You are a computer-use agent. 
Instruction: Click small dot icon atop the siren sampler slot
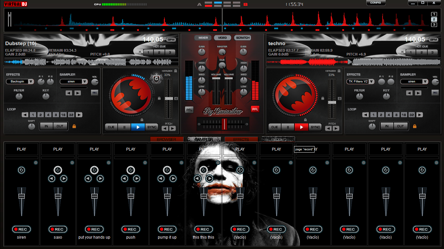click(x=36, y=163)
